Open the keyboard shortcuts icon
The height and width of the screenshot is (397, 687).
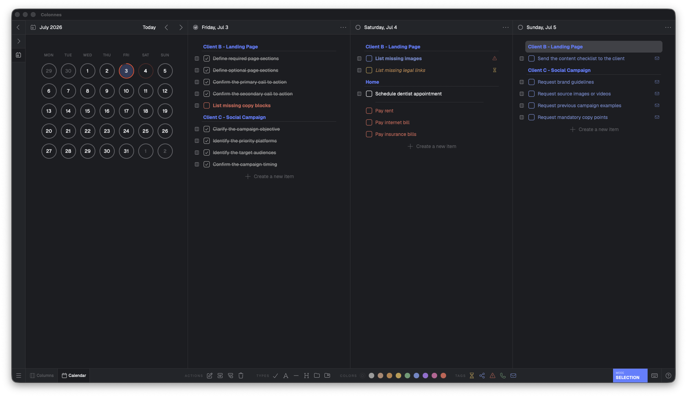[x=655, y=376]
